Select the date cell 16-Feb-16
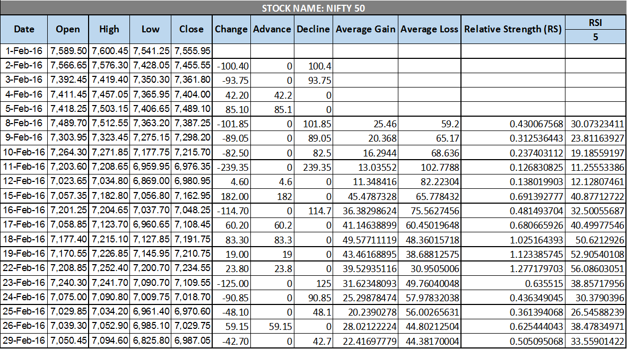627x349 pixels. [24, 211]
